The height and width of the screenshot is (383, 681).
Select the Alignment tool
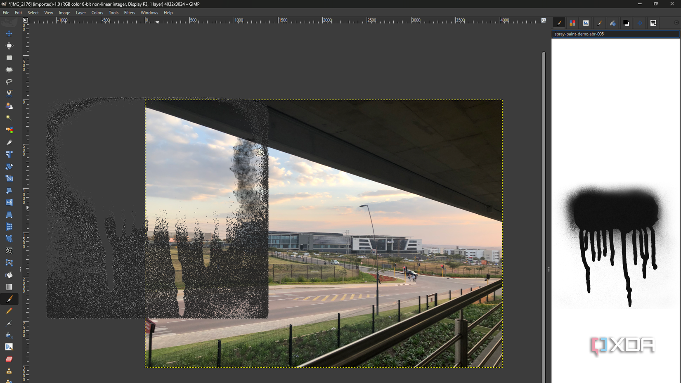coord(9,45)
